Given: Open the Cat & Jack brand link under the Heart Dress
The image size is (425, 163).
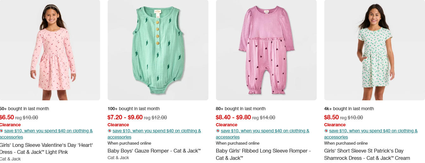Looking at the screenshot, I should point(10,159).
